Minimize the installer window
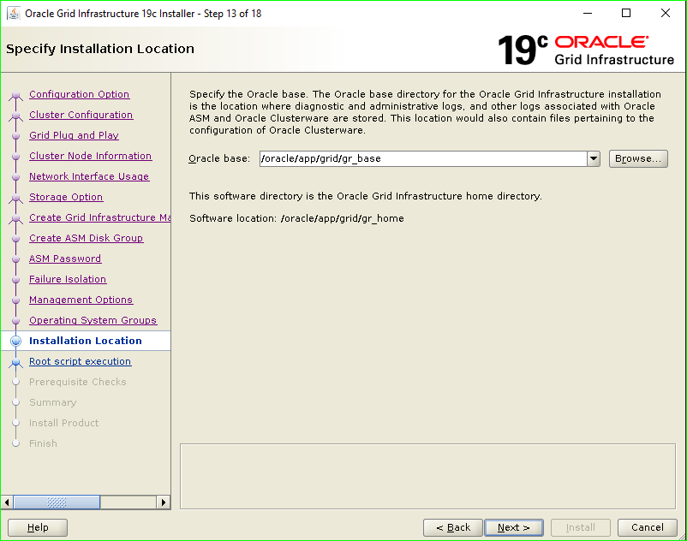 click(588, 13)
